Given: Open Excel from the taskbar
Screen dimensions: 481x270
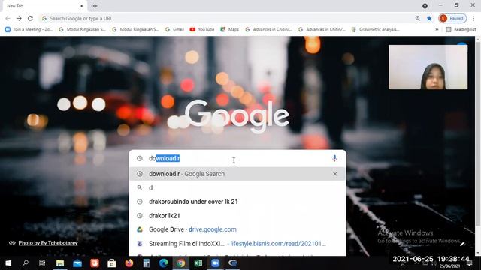Looking at the screenshot, I should [x=198, y=263].
